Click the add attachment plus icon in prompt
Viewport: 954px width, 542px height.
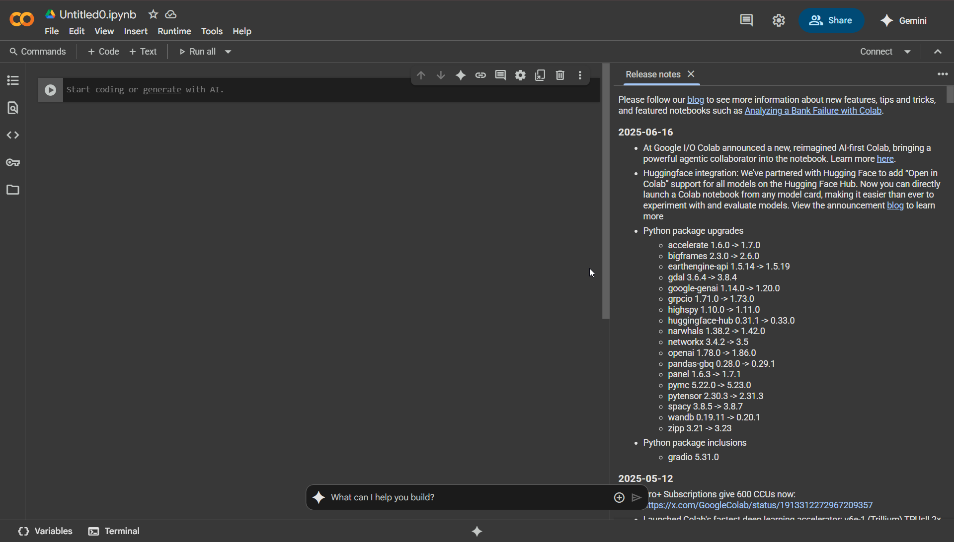(x=619, y=497)
